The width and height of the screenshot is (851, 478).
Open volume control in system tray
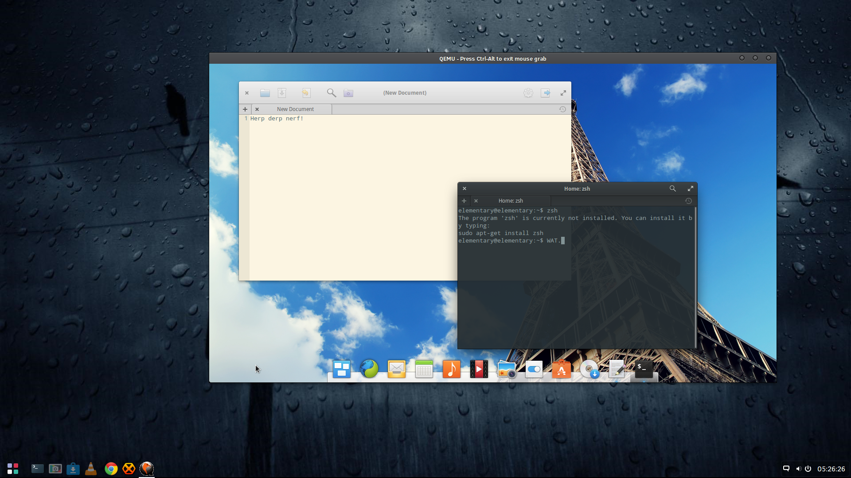point(798,469)
